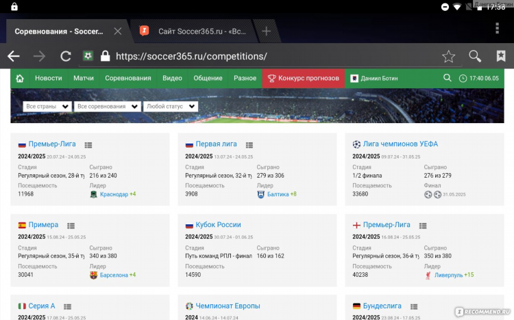Click '216 из 240' played value
The image size is (514, 320).
point(103,176)
